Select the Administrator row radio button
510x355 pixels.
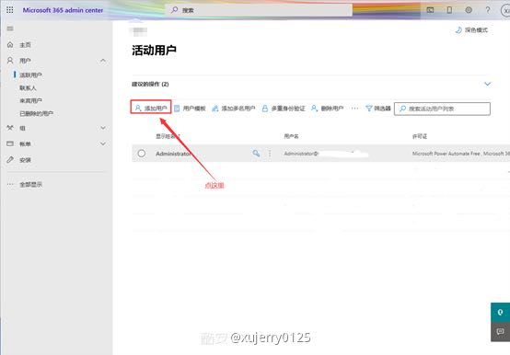tap(141, 154)
